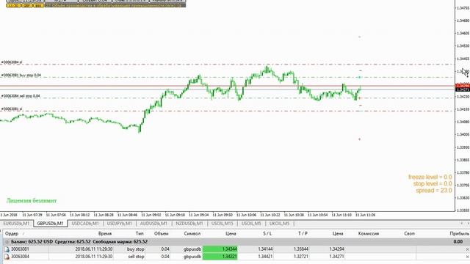
Task: Select the '#30063081 buy stop 0.04' chart line label
Action: (21, 76)
